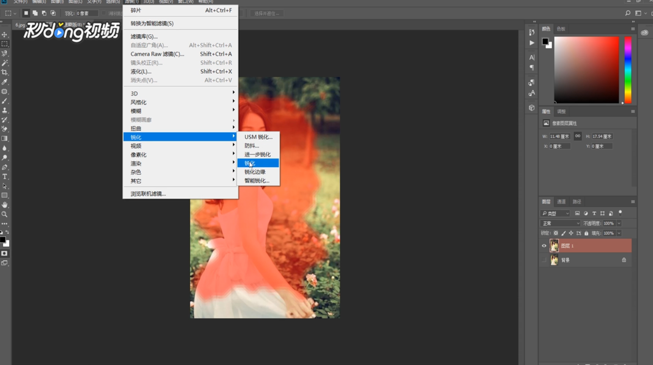Select the Blur (droplet) tool
This screenshot has width=653, height=365.
pos(5,148)
